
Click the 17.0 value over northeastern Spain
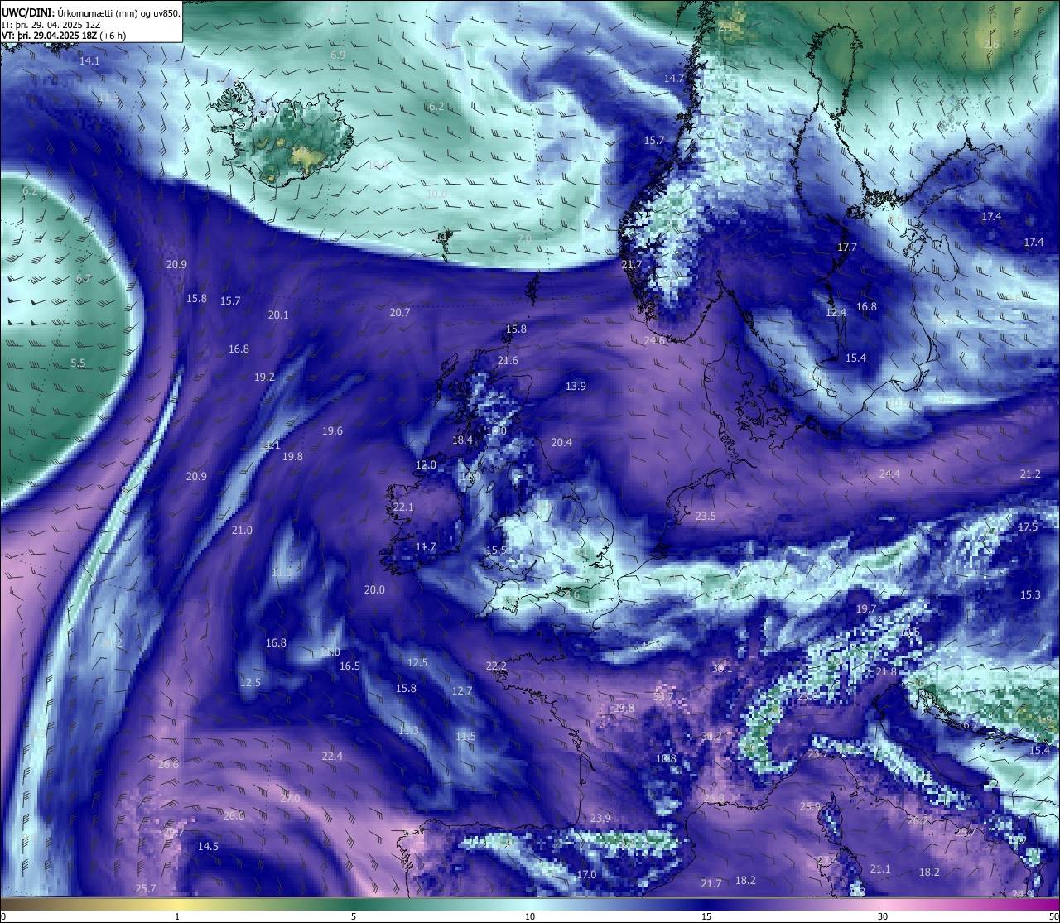pyautogui.click(x=586, y=874)
